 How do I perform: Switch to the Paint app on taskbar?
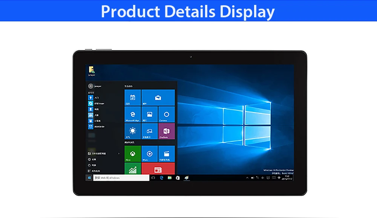point(187,178)
